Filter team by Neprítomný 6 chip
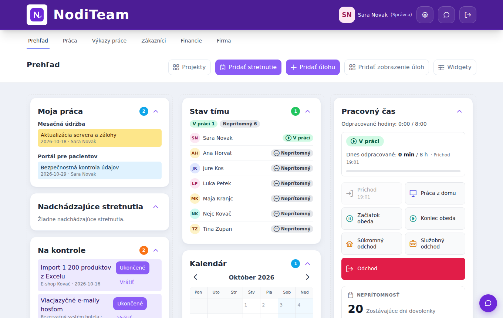This screenshot has height=318, width=503. (240, 124)
